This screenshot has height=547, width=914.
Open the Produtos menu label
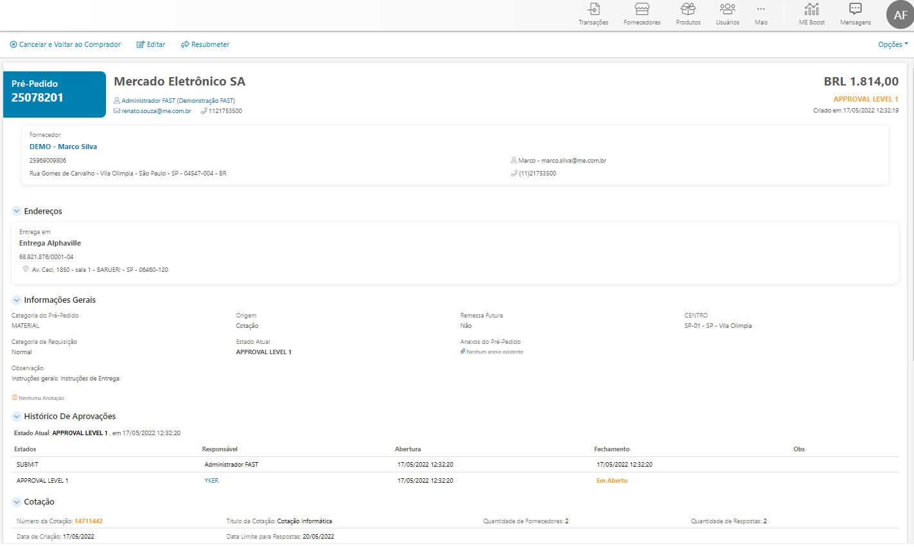pos(688,22)
